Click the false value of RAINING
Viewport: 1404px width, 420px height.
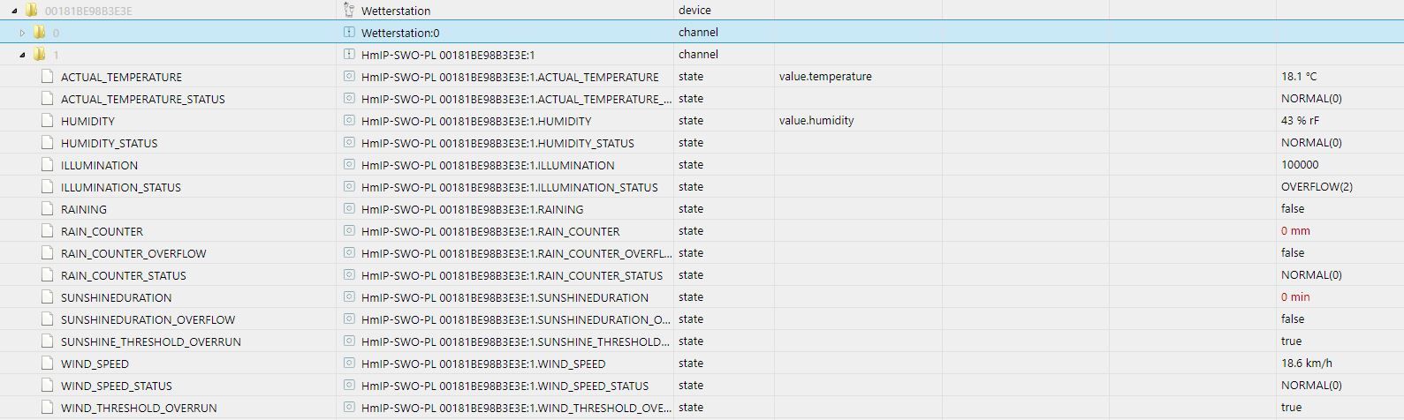click(1293, 209)
